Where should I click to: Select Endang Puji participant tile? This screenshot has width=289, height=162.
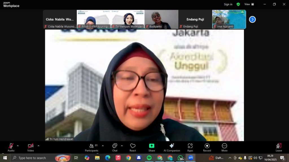click(195, 19)
